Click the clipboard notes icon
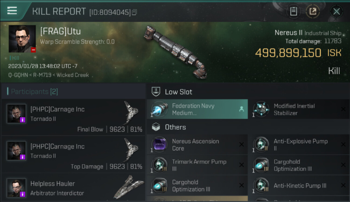 point(293,11)
